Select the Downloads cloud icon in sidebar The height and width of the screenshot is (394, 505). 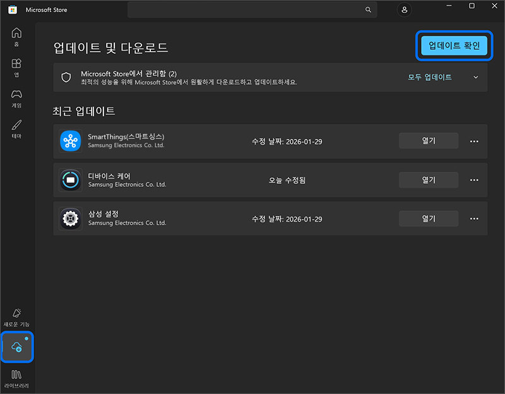click(16, 346)
